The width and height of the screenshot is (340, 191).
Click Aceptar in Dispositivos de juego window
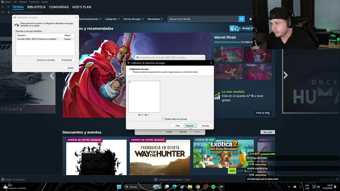70,68
